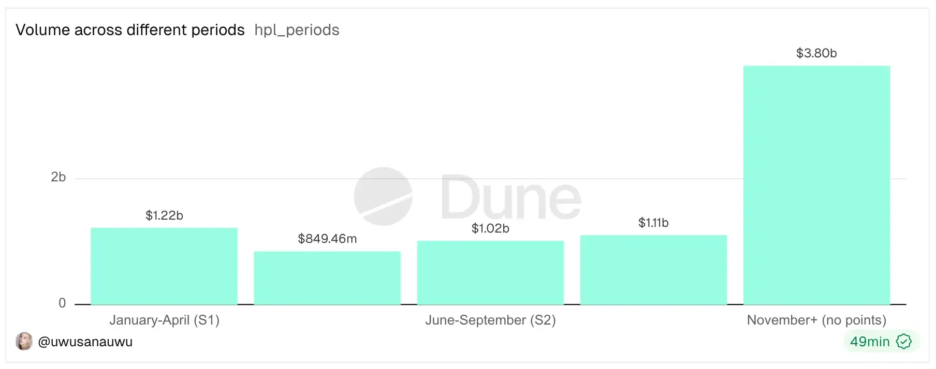Select the November+ (no points) bar

816,185
